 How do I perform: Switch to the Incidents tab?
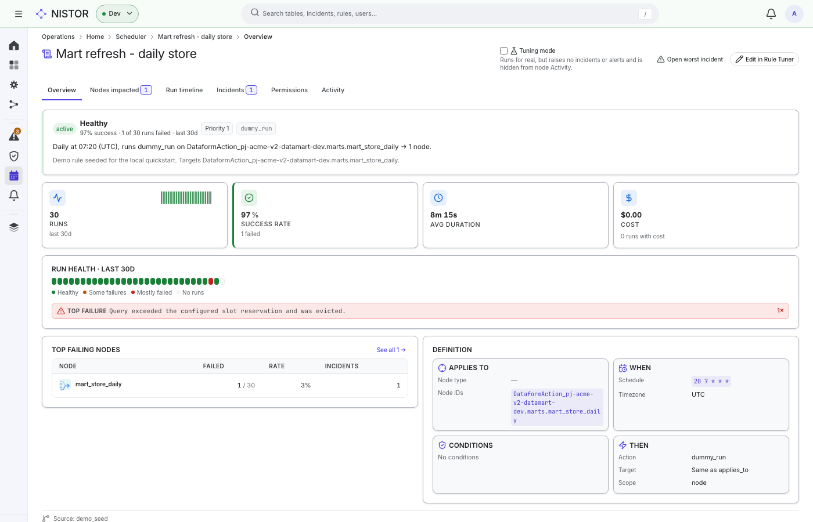click(x=236, y=90)
